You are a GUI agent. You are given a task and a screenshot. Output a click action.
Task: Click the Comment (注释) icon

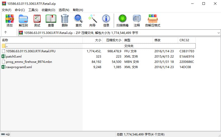(x=137, y=19)
